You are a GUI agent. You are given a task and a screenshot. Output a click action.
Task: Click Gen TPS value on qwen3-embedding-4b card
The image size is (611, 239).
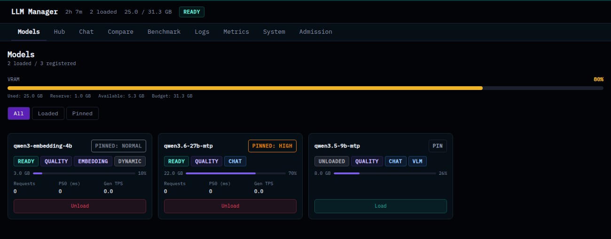coord(108,191)
